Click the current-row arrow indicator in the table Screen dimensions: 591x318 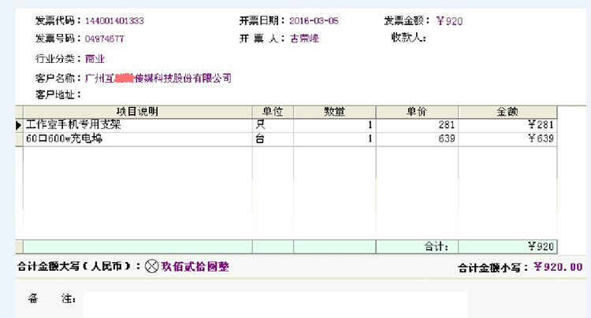[x=19, y=125]
